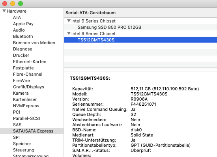
Task: Click the Solid State media type value
Action: tap(142, 135)
